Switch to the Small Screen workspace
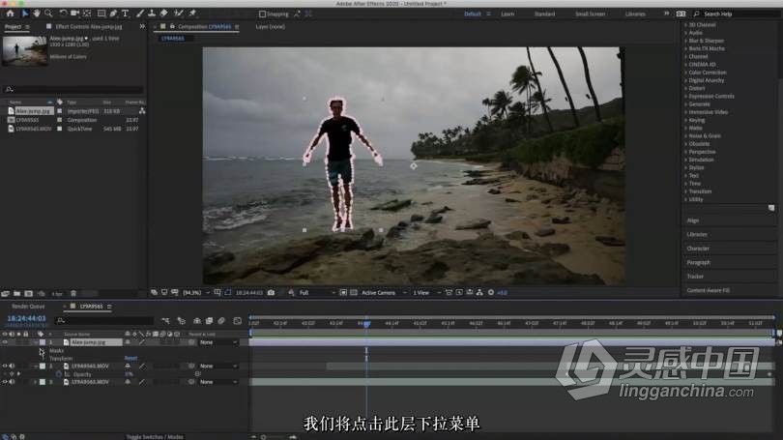The width and height of the screenshot is (783, 440). point(590,15)
